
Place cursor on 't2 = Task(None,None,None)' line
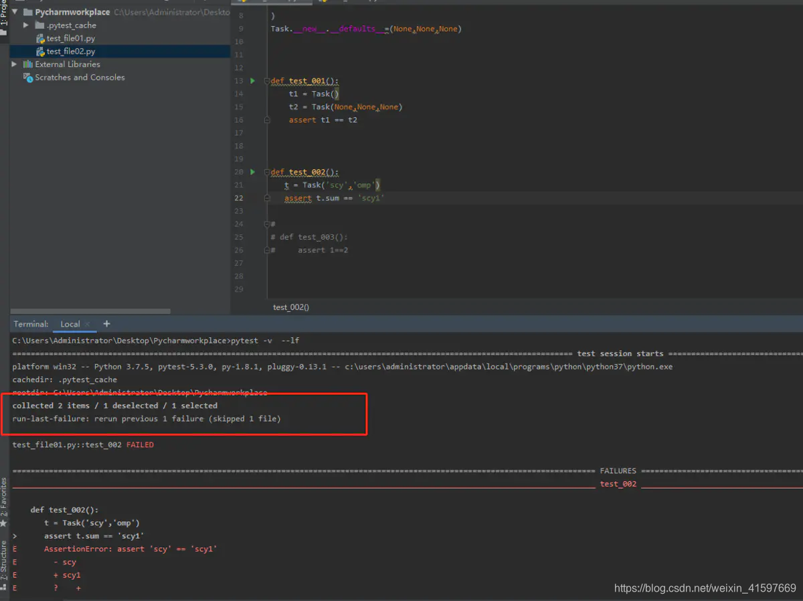point(345,107)
